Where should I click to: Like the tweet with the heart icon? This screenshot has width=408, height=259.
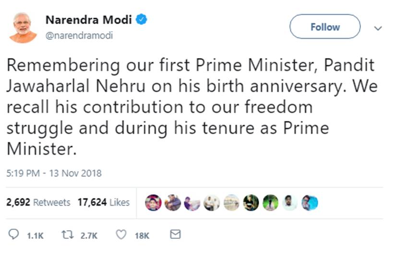coord(122,235)
